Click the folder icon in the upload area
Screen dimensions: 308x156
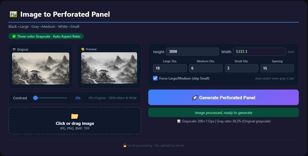point(75,116)
